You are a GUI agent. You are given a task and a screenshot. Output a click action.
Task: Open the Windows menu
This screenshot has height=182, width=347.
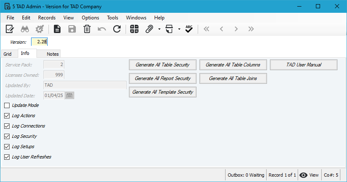[x=136, y=18]
